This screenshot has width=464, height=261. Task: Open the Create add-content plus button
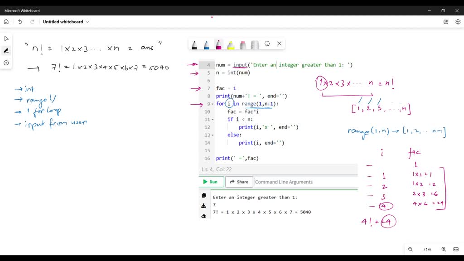click(6, 63)
